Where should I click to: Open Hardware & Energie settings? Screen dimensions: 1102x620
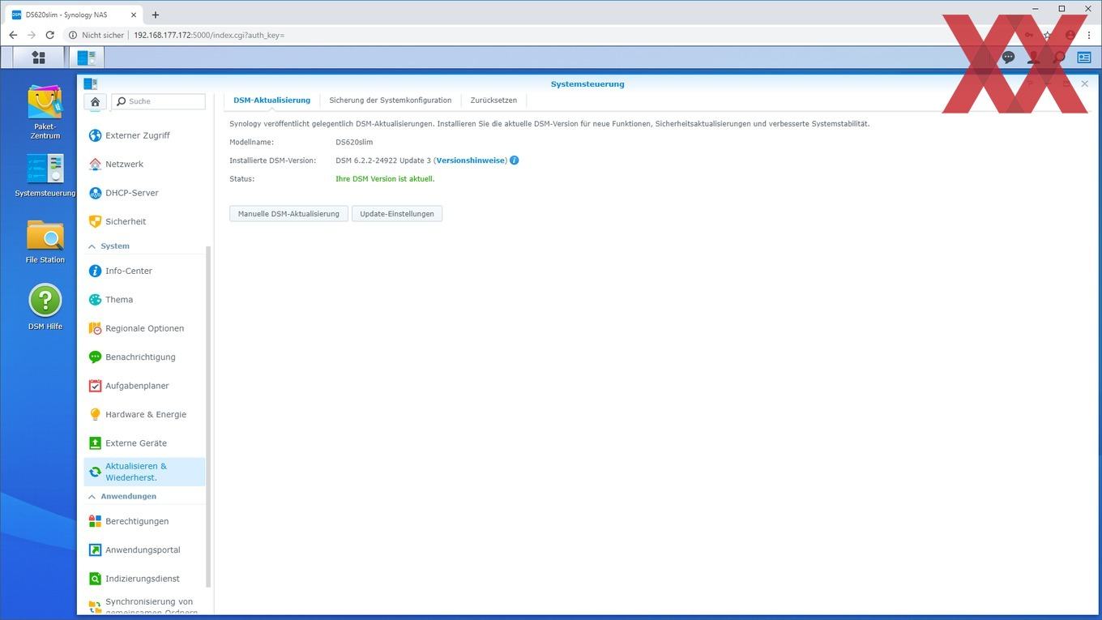tap(144, 414)
